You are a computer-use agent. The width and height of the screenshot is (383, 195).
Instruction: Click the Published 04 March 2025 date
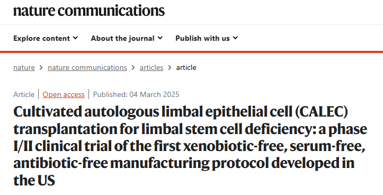click(x=136, y=94)
